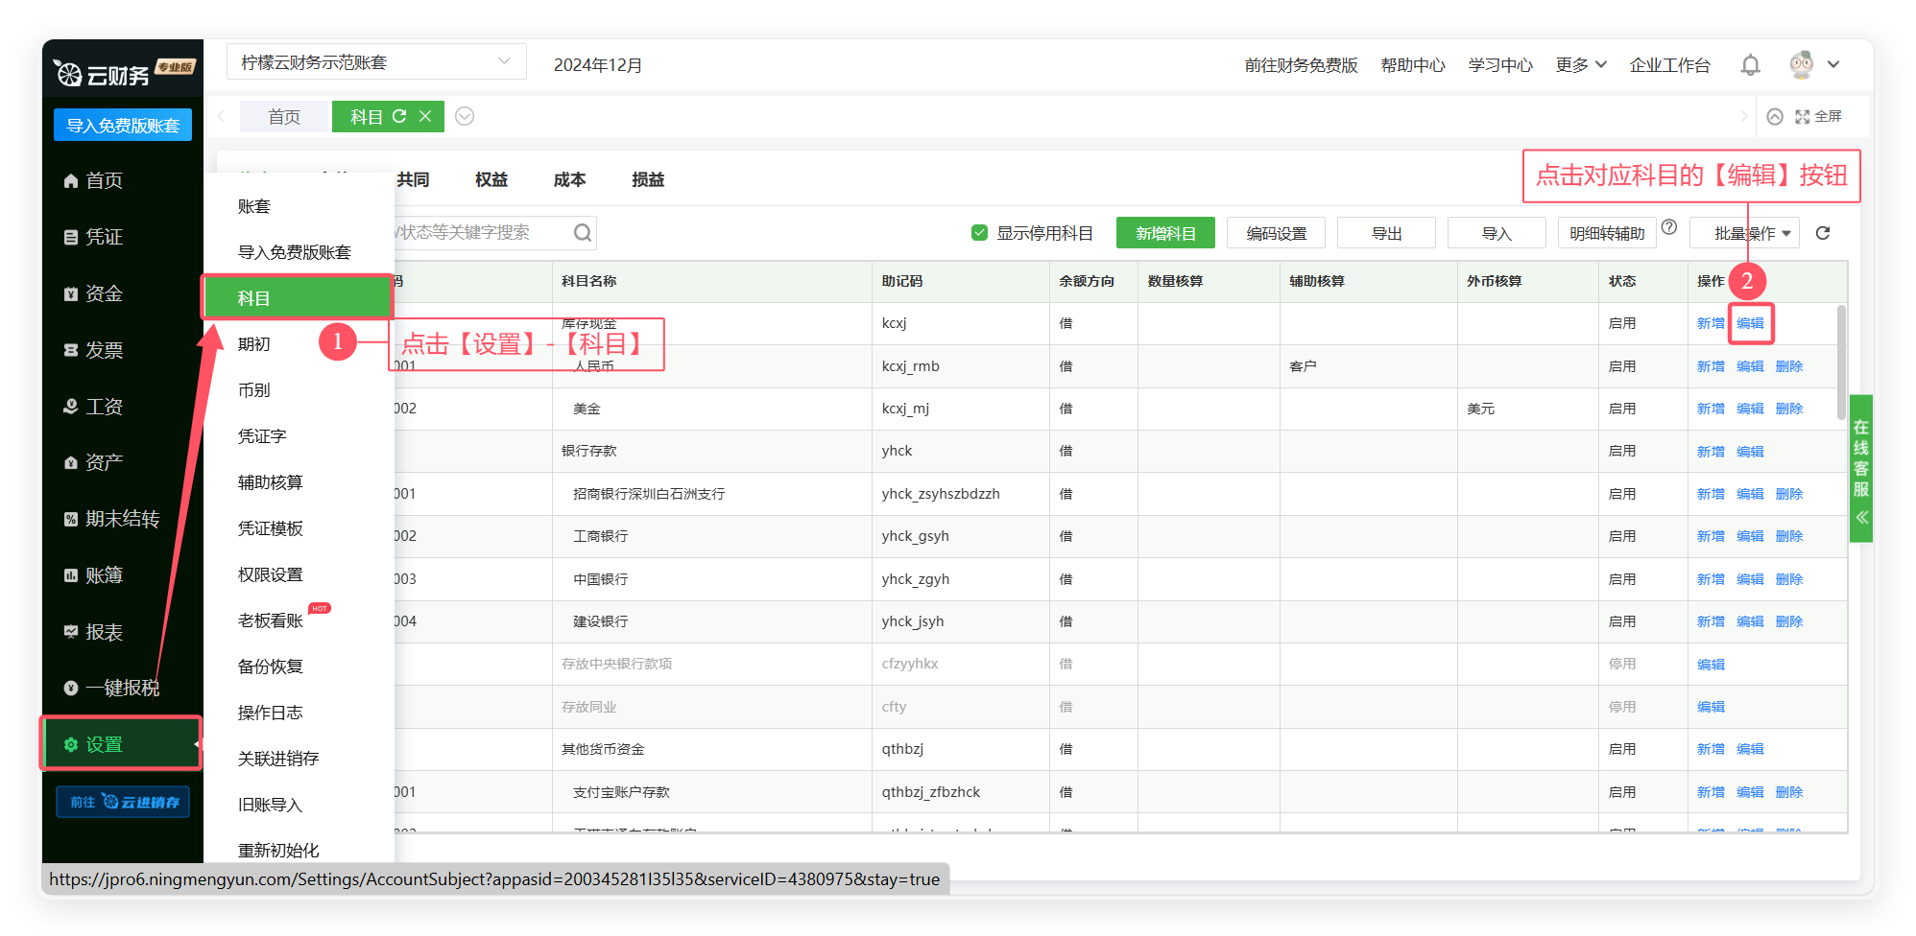Close the 科目 tab

pyautogui.click(x=425, y=116)
